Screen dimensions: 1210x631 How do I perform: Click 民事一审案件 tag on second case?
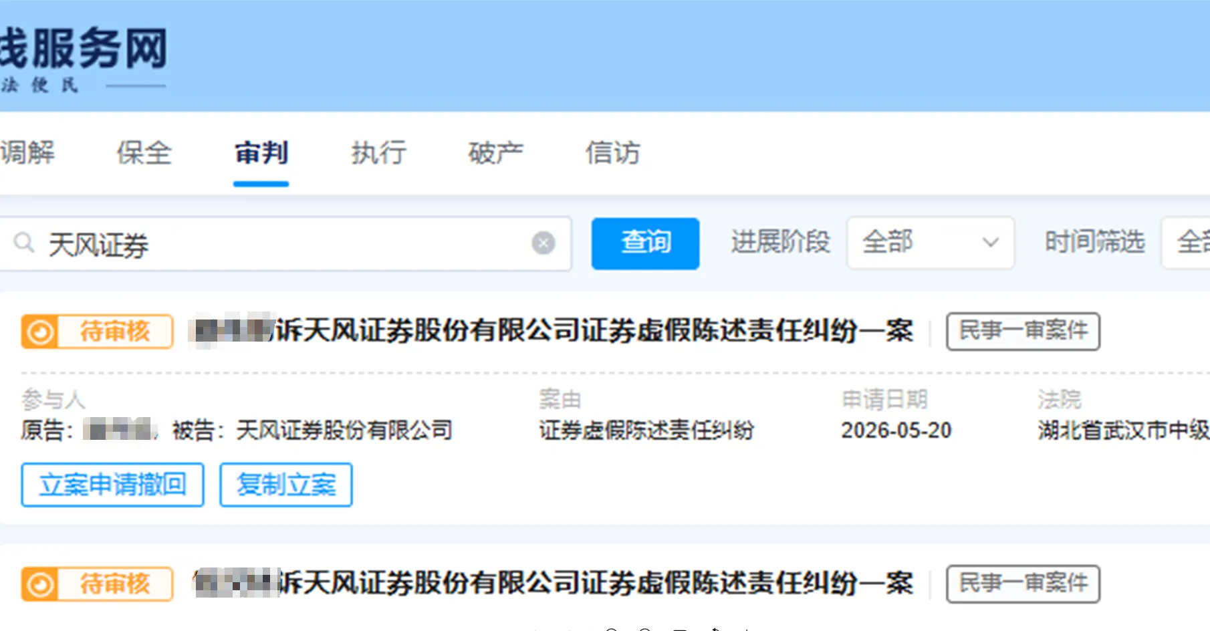[1023, 584]
